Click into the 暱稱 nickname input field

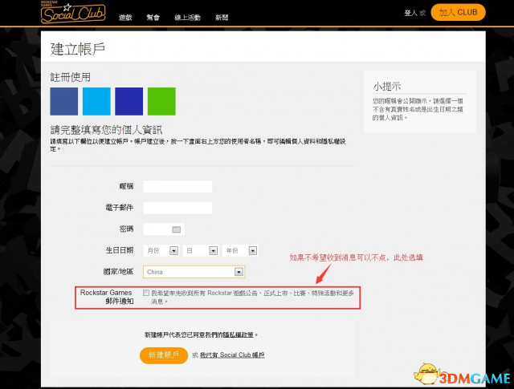coord(177,187)
